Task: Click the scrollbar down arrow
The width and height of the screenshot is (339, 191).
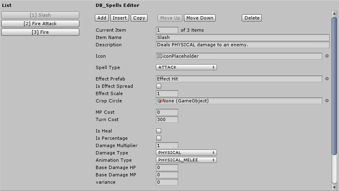Action: [334, 187]
